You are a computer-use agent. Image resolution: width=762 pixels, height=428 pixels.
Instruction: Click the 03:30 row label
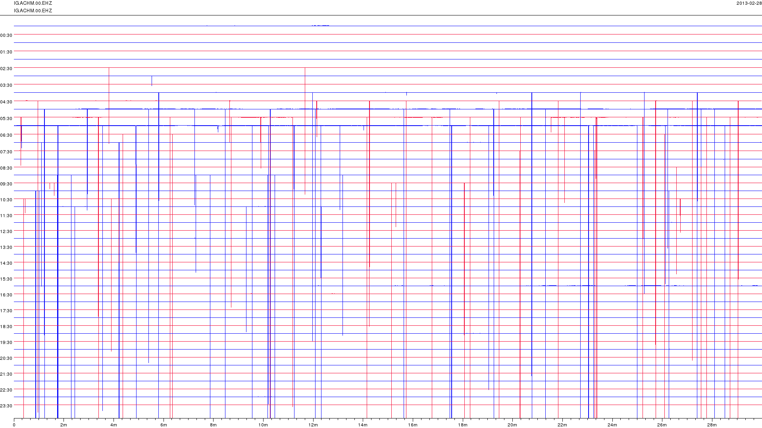tap(6, 85)
